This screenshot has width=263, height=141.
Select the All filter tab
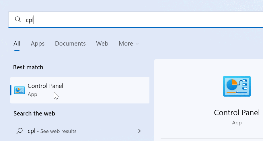click(x=17, y=44)
